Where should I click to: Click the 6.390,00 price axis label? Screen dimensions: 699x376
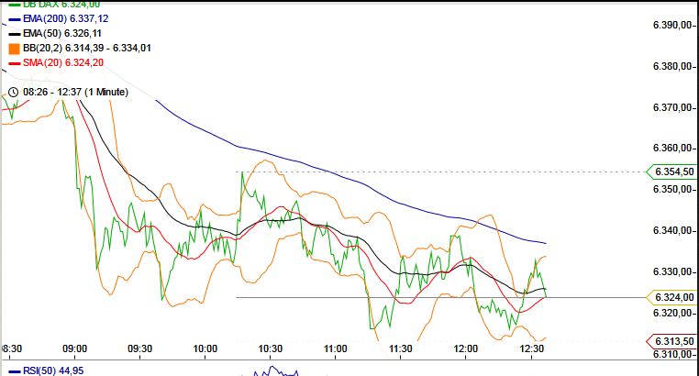(x=672, y=25)
